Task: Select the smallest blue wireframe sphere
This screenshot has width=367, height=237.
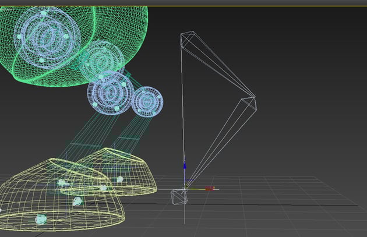Action: [147, 101]
